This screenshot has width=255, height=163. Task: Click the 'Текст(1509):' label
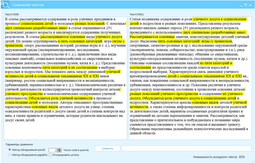(12, 14)
